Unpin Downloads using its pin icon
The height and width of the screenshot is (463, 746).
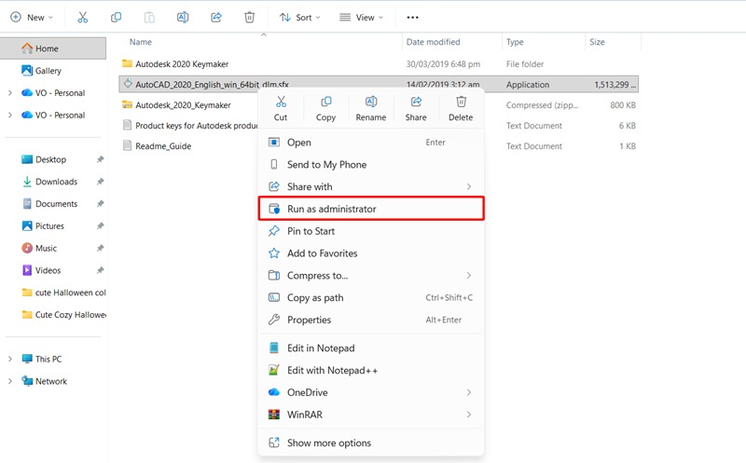[x=100, y=182]
